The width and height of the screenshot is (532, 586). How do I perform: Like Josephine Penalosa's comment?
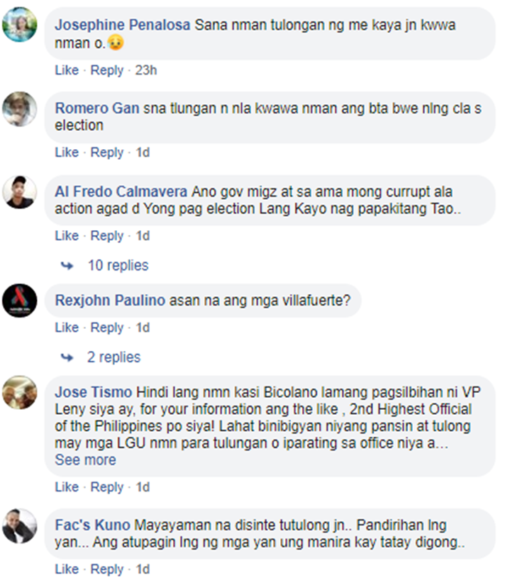click(x=67, y=70)
